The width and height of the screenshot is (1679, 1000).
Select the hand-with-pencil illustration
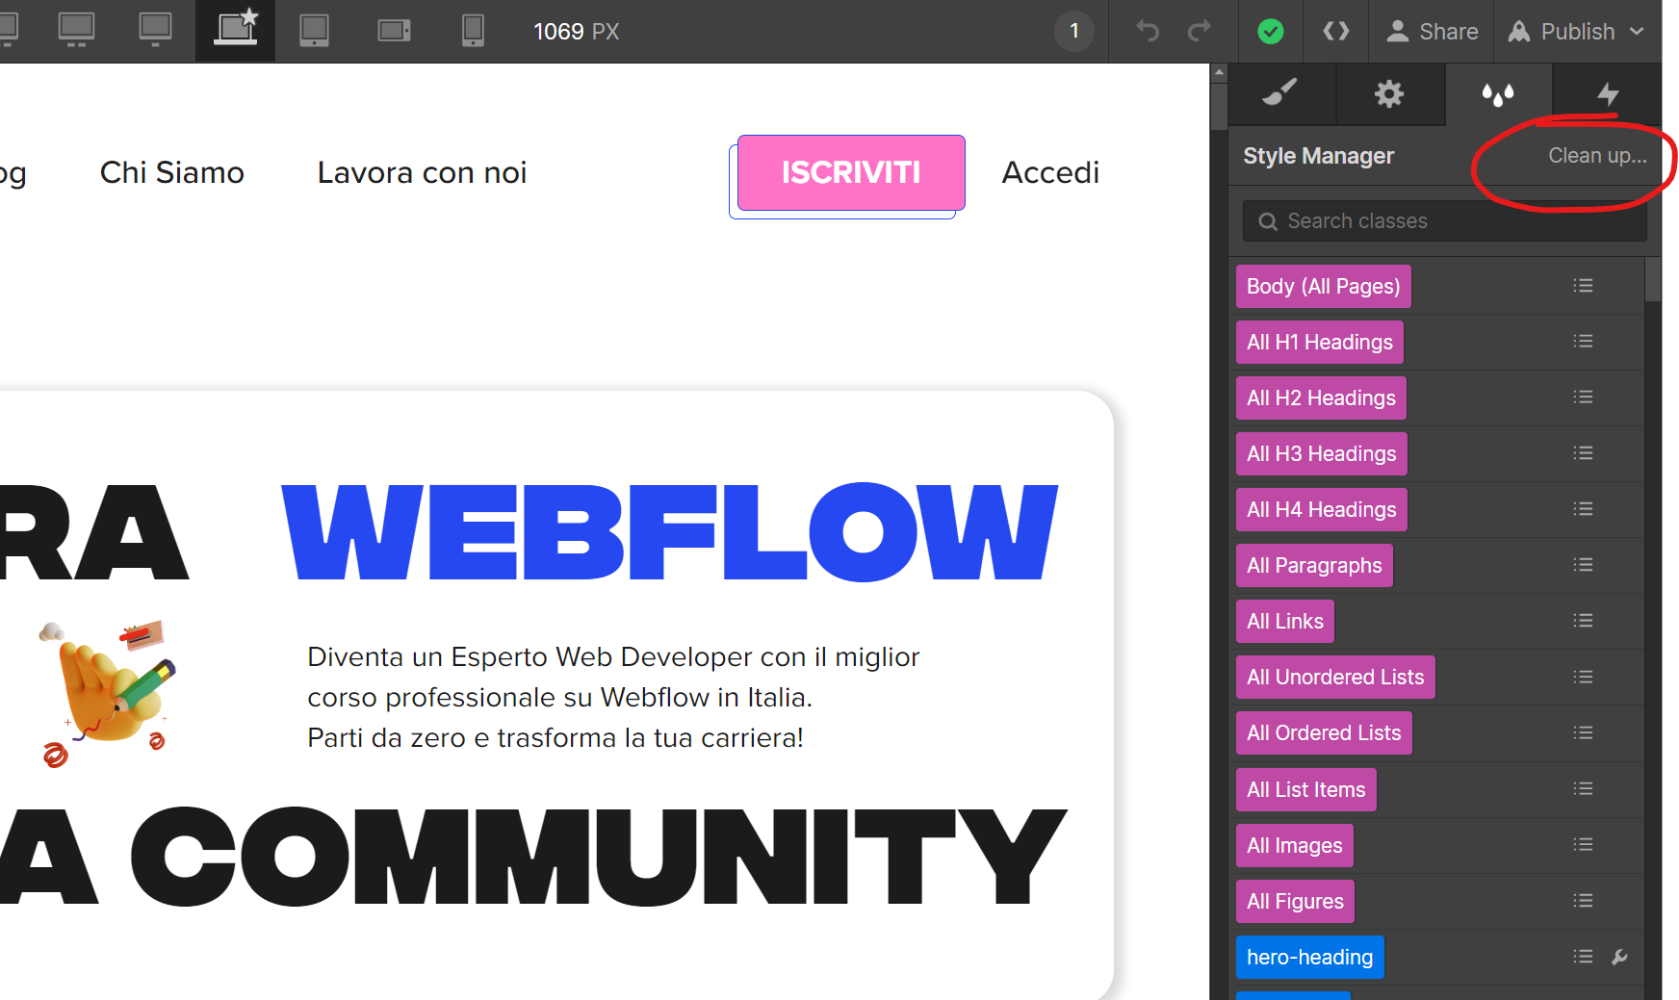pos(108,693)
